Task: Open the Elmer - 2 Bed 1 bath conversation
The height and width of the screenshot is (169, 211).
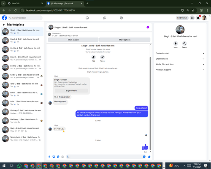Action: tap(22, 94)
